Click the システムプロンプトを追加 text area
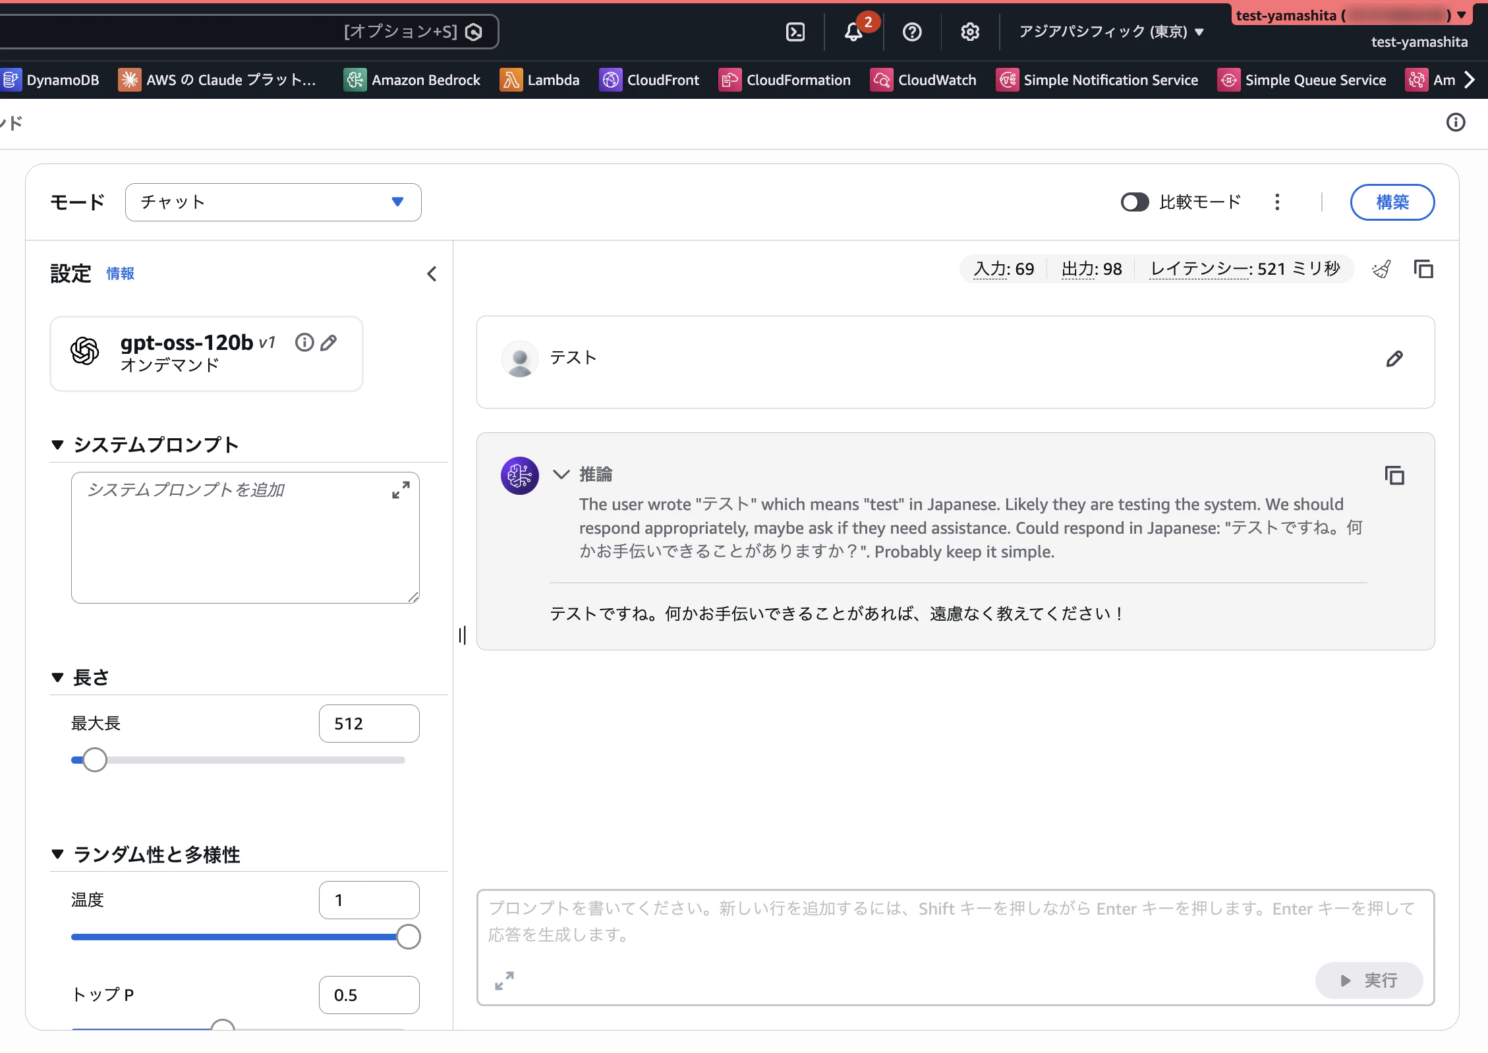 point(245,538)
